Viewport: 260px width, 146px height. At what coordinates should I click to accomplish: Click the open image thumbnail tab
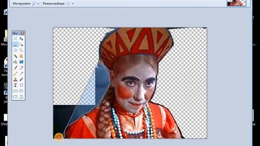tap(236, 3)
